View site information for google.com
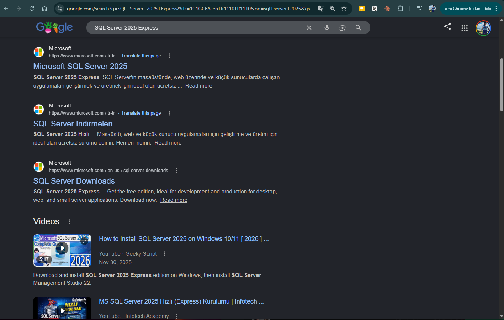This screenshot has width=504, height=320. pyautogui.click(x=60, y=9)
